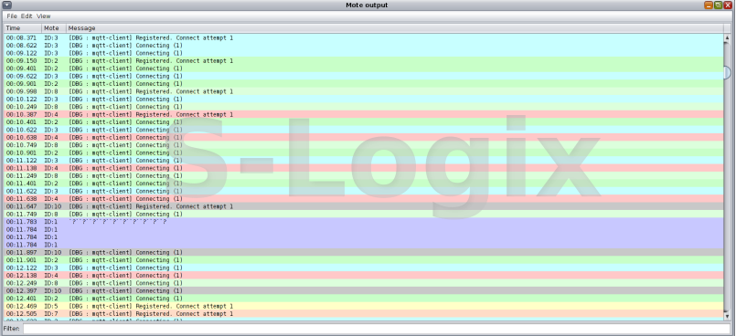Select ID:10 Connecting row at 00:11.897
Image resolution: width=736 pixels, height=336 pixels.
(363, 252)
